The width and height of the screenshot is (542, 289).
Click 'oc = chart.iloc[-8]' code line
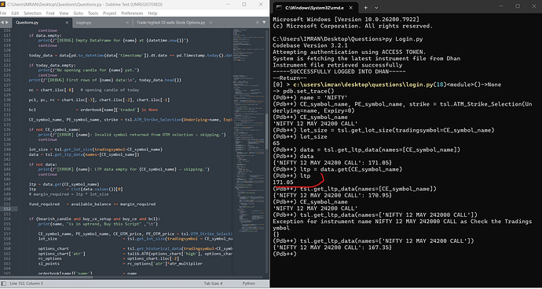(x=51, y=90)
